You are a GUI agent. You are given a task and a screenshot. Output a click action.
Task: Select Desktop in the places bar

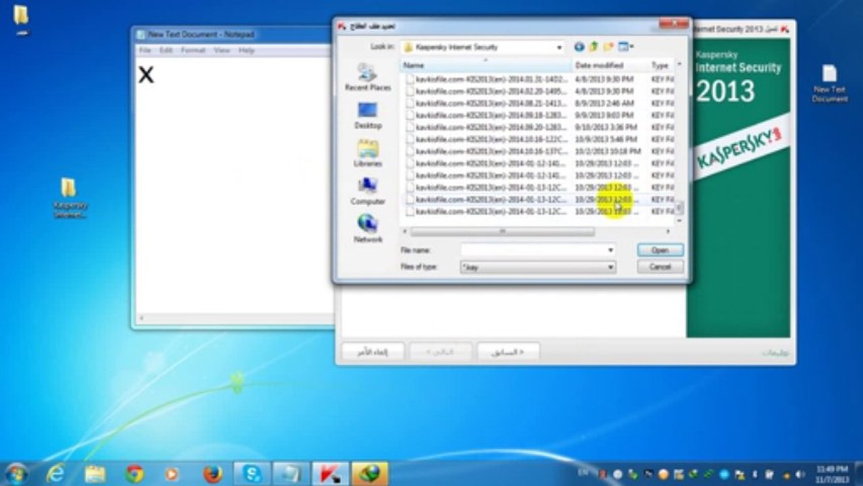[x=368, y=115]
